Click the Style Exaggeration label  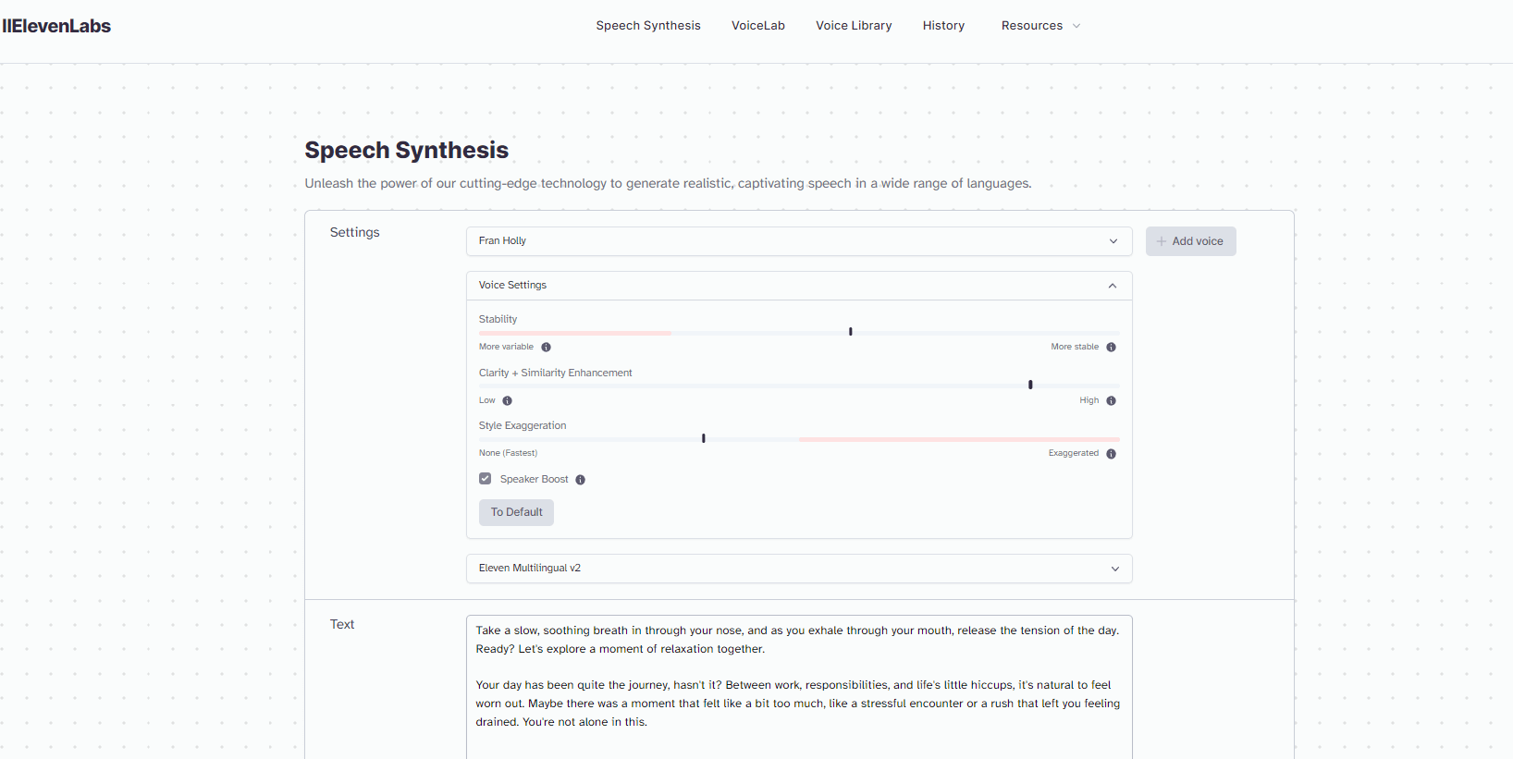(523, 426)
